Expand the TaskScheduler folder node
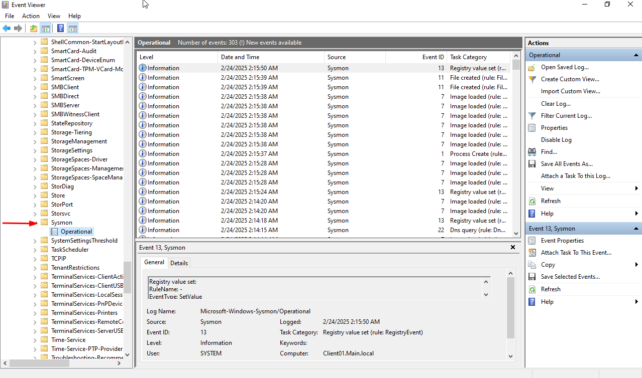The width and height of the screenshot is (642, 378). coord(35,250)
